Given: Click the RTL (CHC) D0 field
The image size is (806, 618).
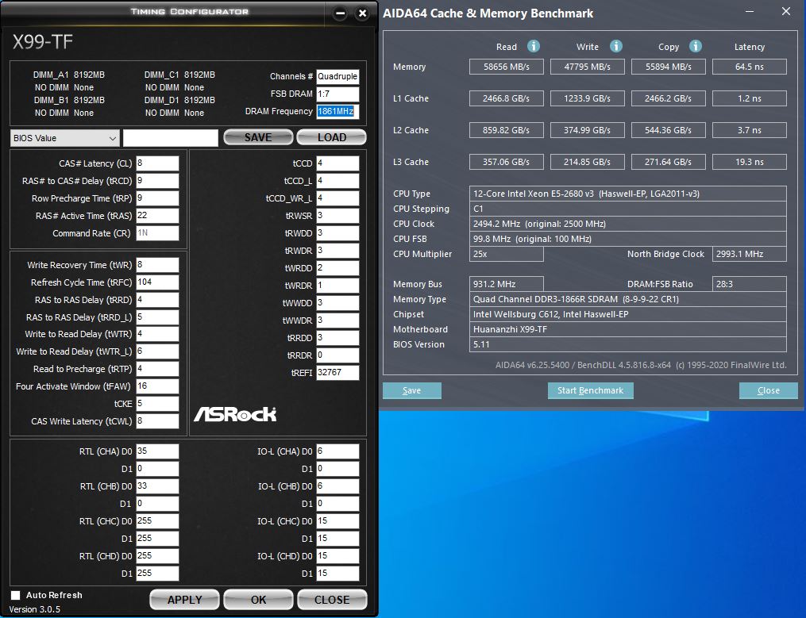Looking at the screenshot, I should pyautogui.click(x=157, y=521).
